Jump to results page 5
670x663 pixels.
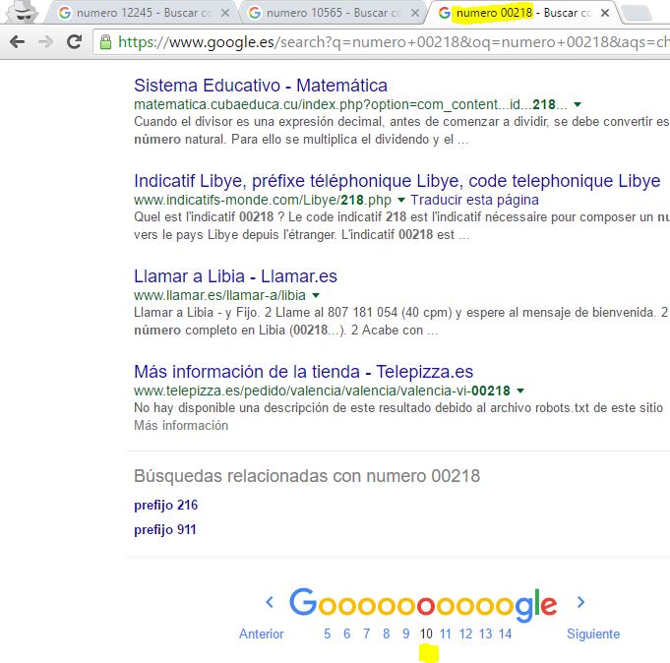pyautogui.click(x=327, y=633)
